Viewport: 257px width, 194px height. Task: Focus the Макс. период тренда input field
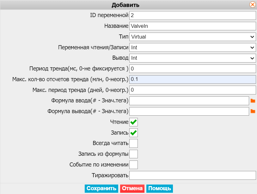(x=193, y=90)
